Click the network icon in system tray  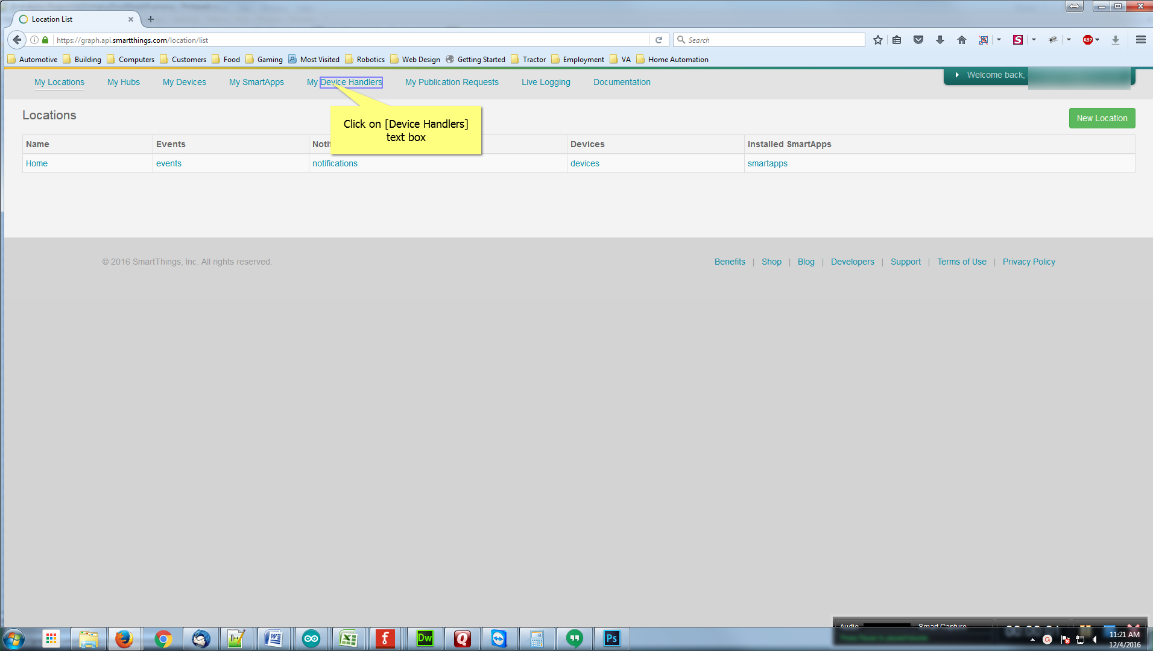click(x=1080, y=640)
